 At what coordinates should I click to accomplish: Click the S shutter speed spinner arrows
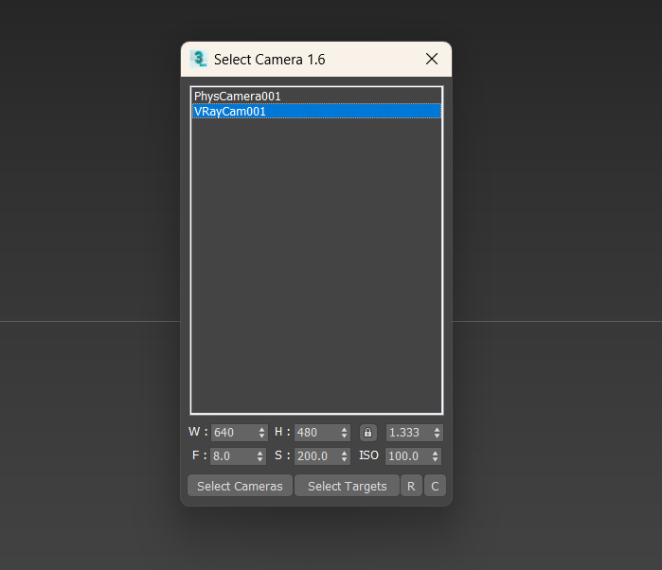click(345, 456)
